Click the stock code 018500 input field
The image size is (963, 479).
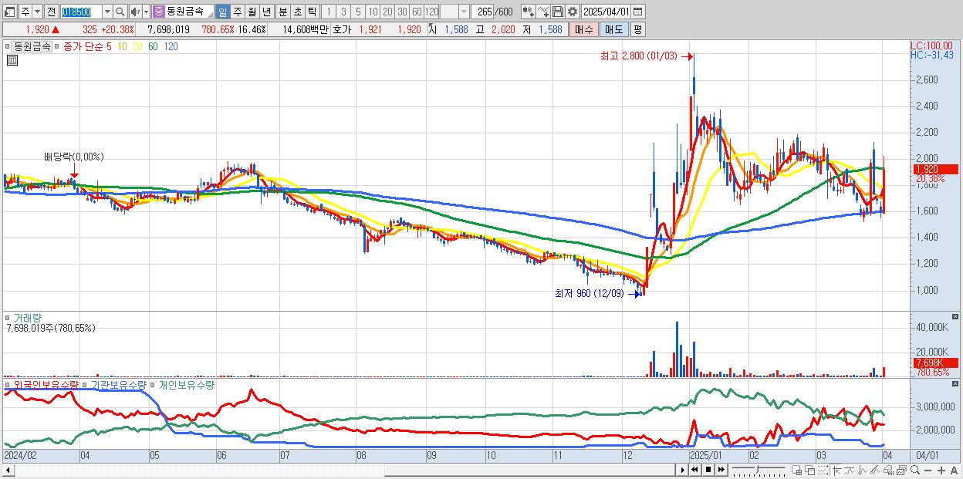tap(81, 12)
